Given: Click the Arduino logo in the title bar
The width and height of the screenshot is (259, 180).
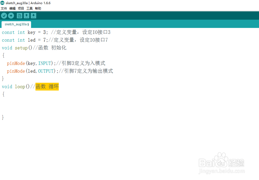Looking at the screenshot, I should point(2,3).
